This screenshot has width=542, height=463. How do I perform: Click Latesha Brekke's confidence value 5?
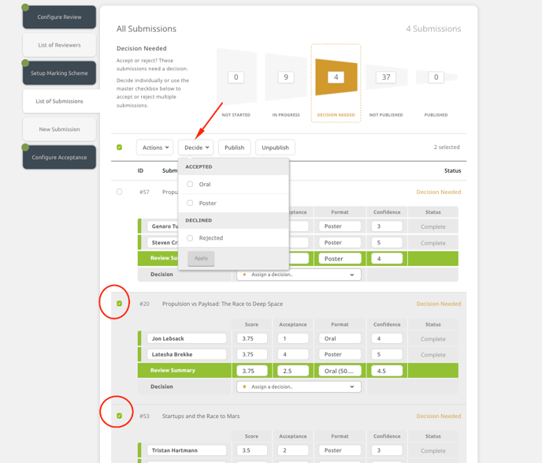click(387, 354)
